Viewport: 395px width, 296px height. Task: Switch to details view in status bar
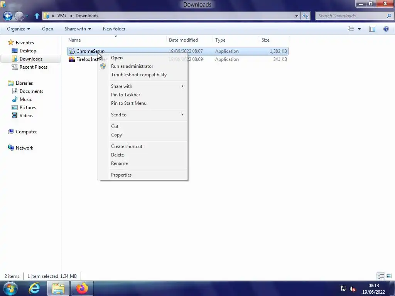point(381,276)
